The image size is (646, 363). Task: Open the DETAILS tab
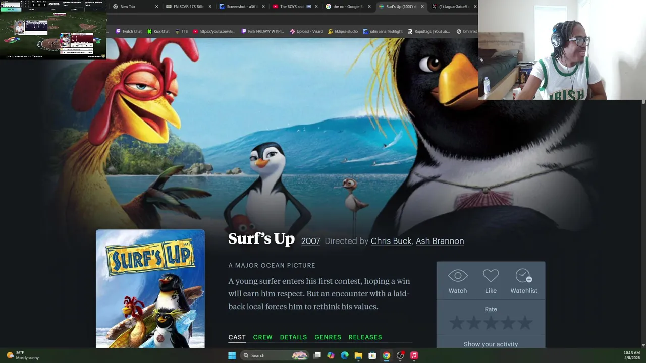[x=293, y=337]
